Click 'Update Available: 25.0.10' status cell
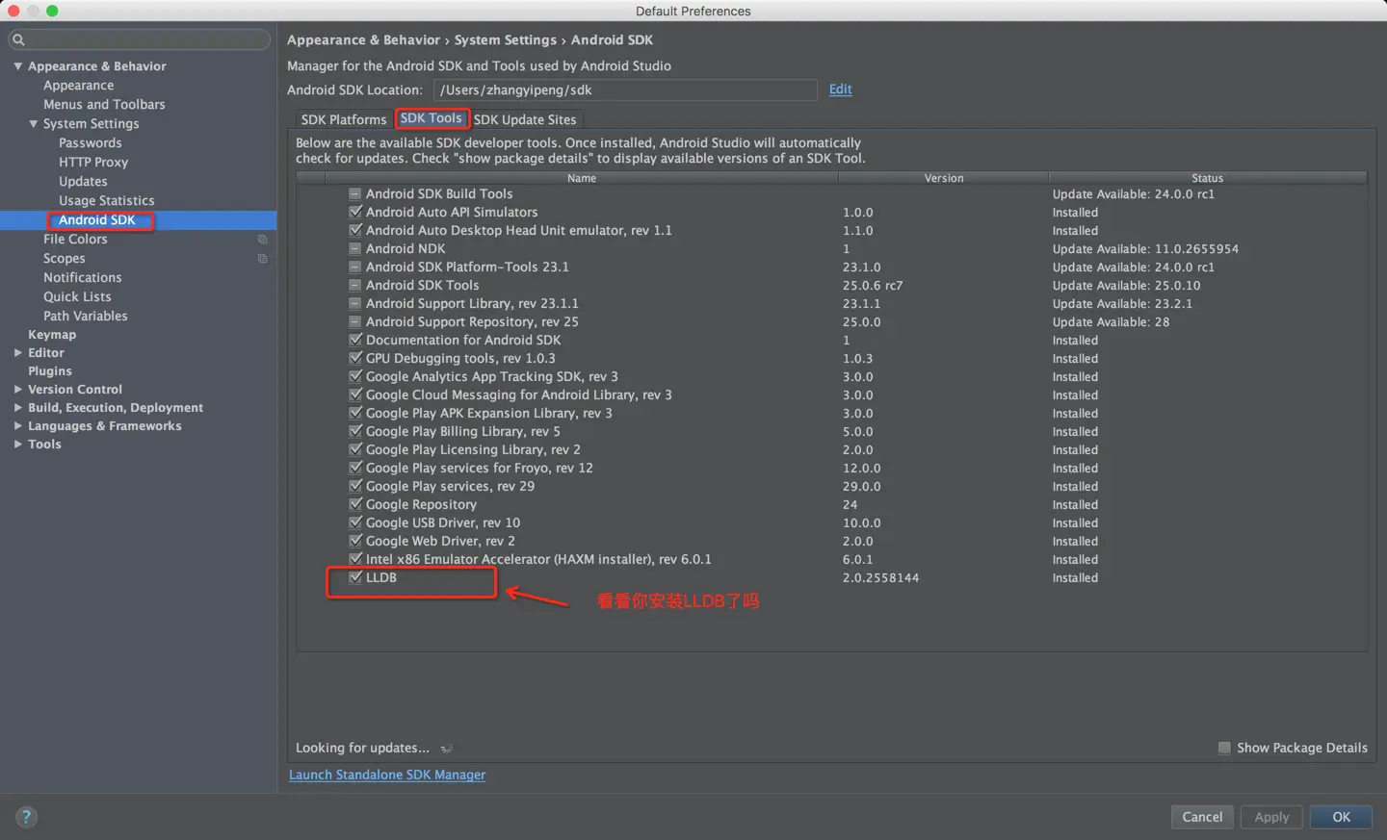Viewport: 1387px width, 840px height. click(1126, 285)
